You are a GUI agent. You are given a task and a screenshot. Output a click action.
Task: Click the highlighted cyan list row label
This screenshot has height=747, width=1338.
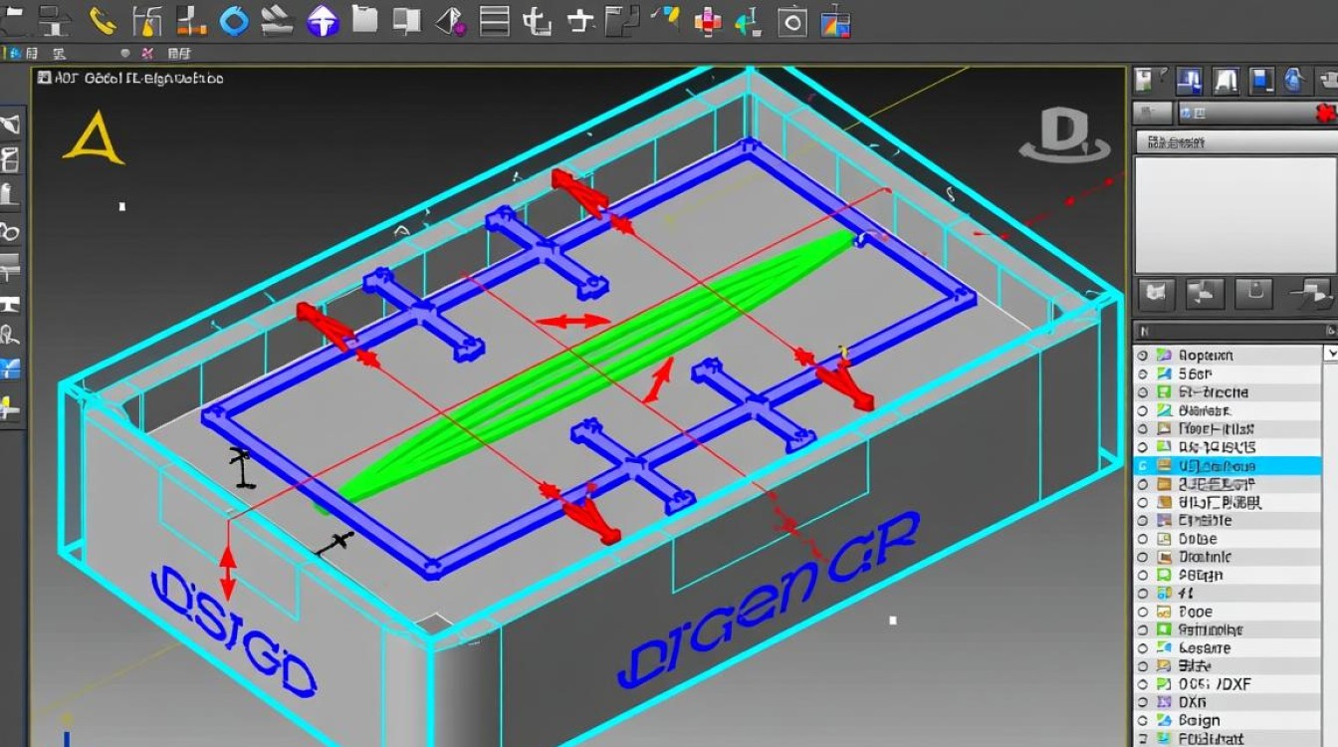[1217, 465]
